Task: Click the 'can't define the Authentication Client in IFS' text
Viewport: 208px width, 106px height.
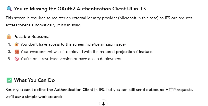Action: (x=64, y=90)
